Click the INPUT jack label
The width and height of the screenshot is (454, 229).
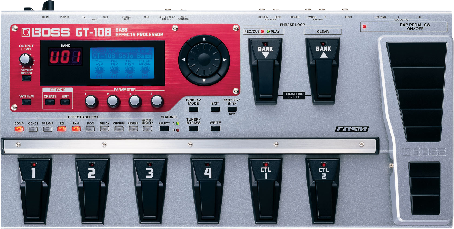[x=348, y=17]
